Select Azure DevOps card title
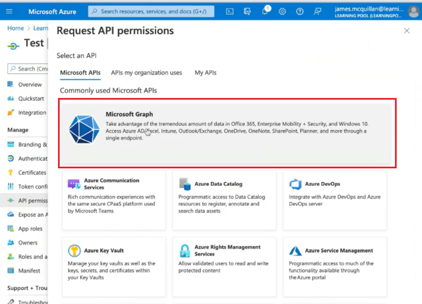The width and height of the screenshot is (422, 304). pos(323,184)
